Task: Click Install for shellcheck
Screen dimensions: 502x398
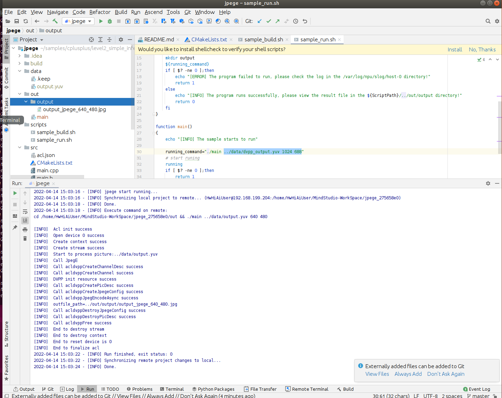Action: tap(454, 50)
